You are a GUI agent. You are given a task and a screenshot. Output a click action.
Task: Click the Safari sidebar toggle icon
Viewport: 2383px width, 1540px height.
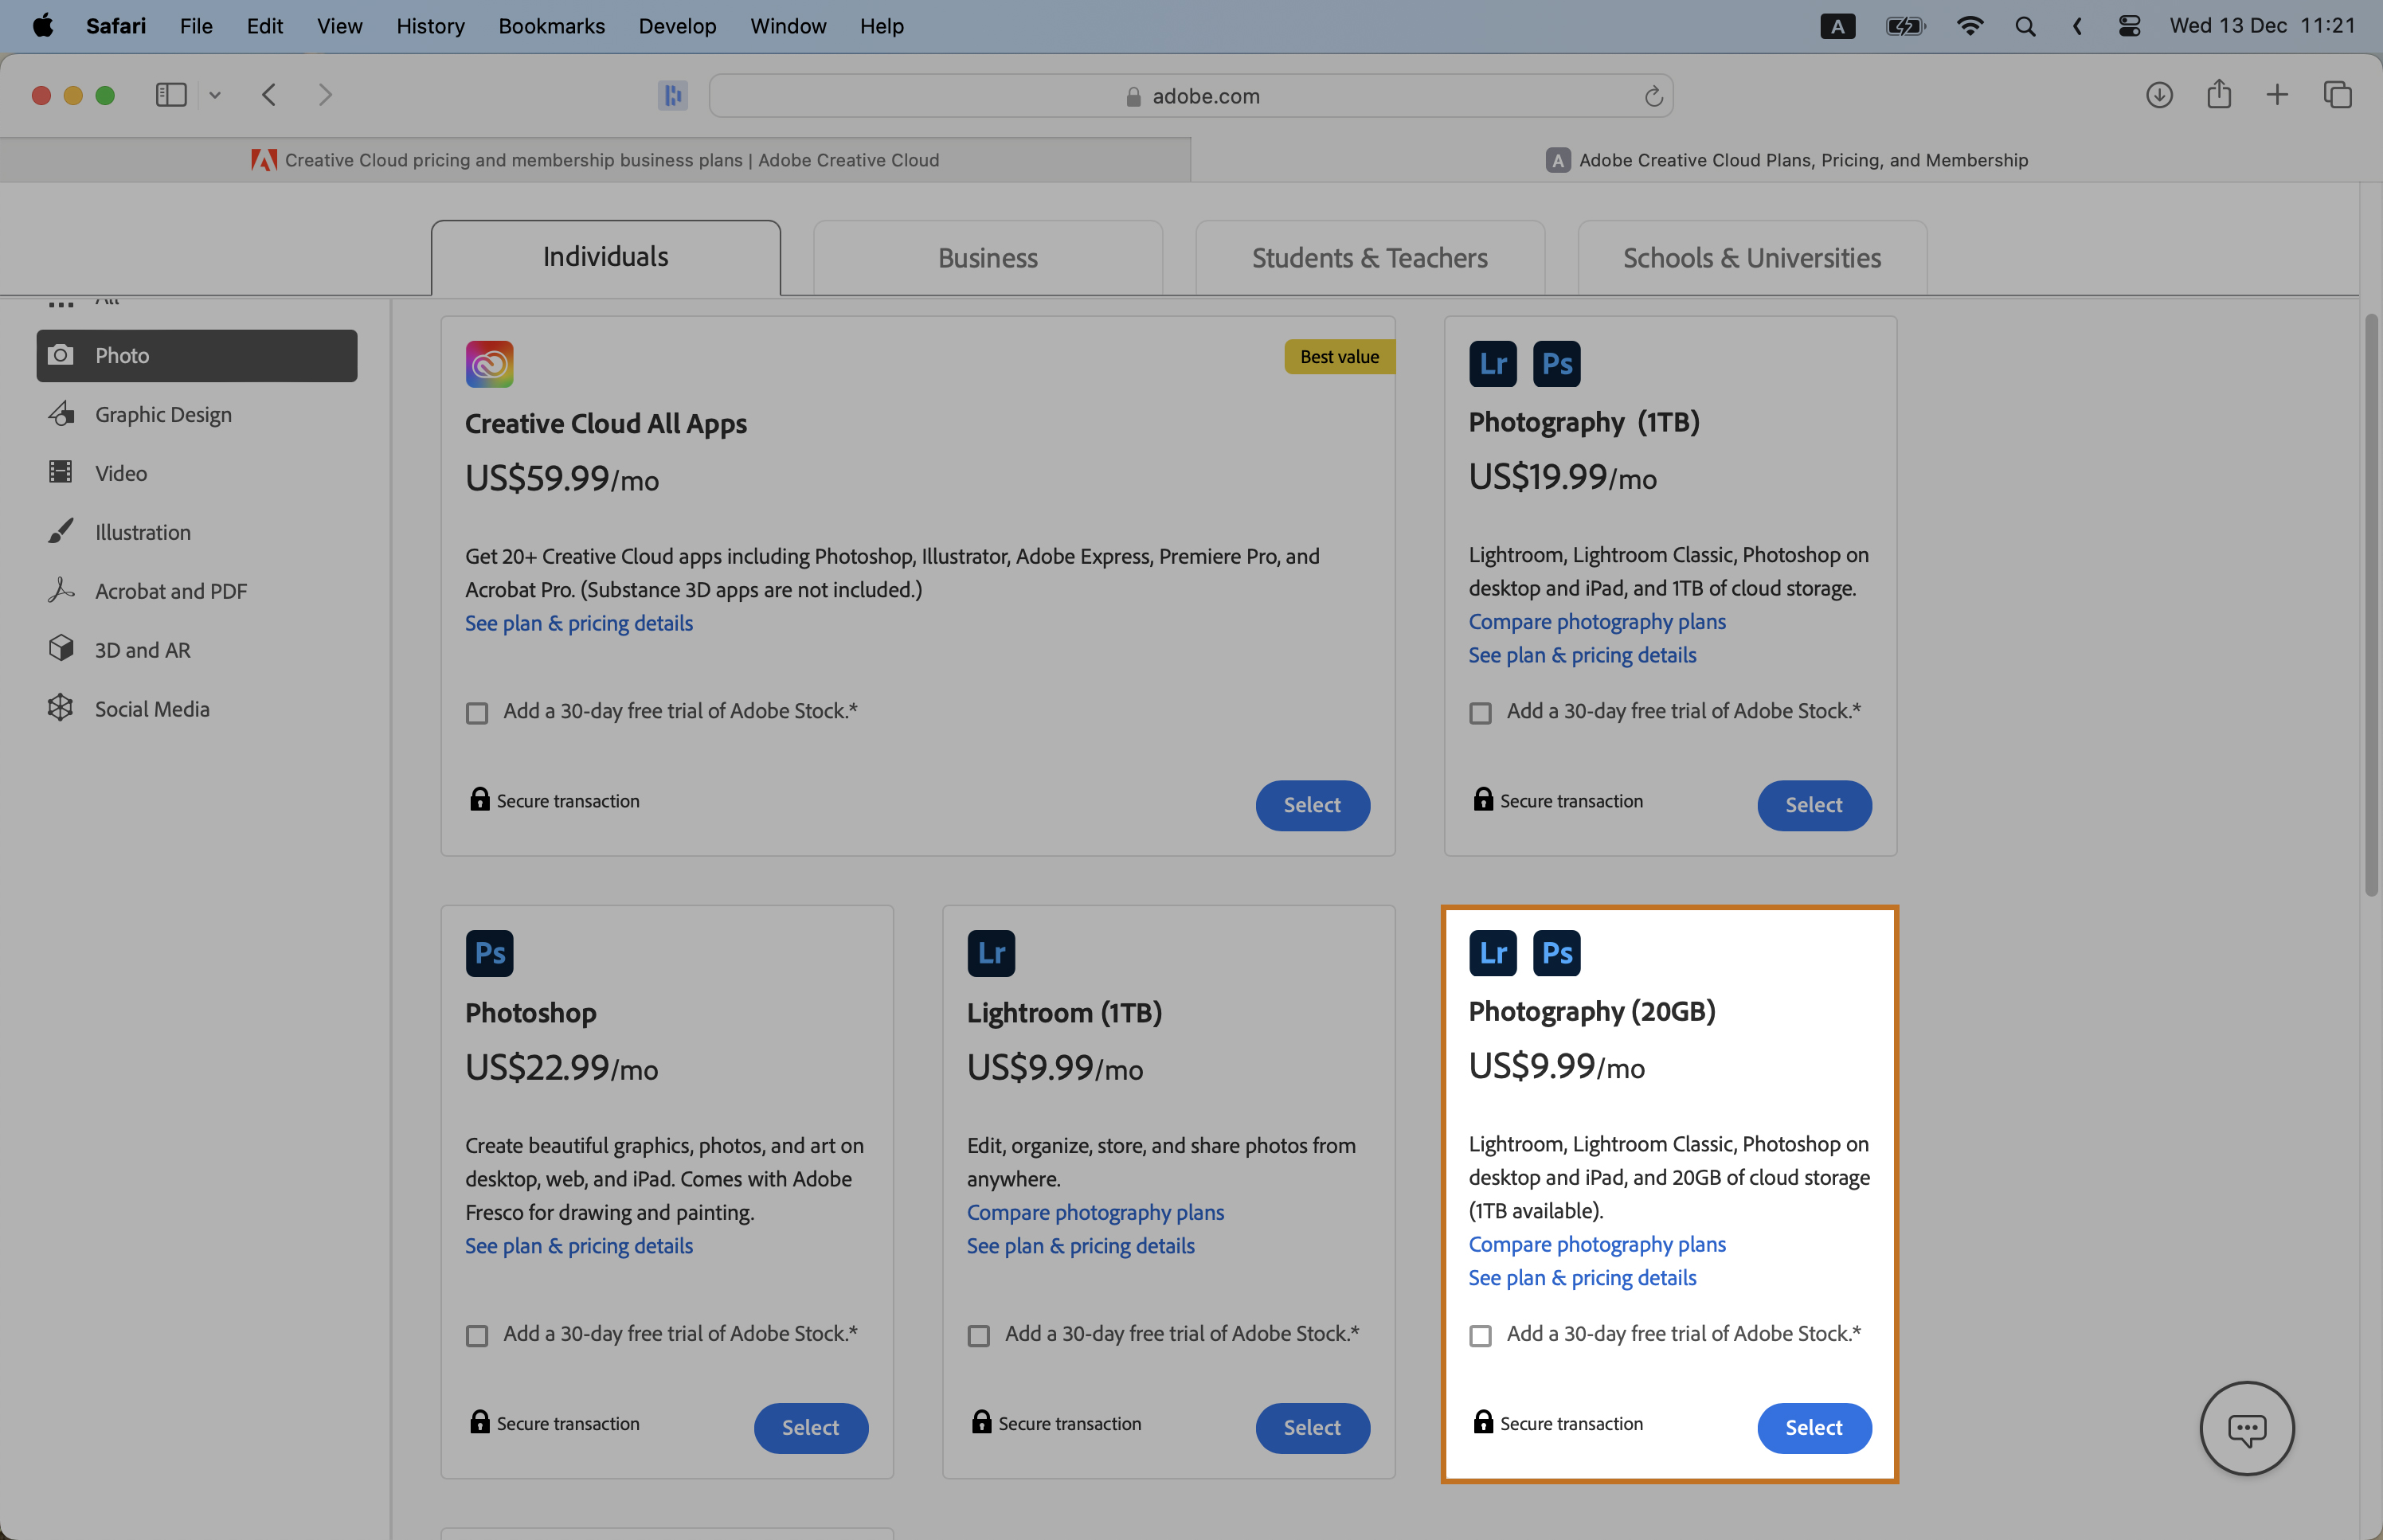click(x=171, y=95)
